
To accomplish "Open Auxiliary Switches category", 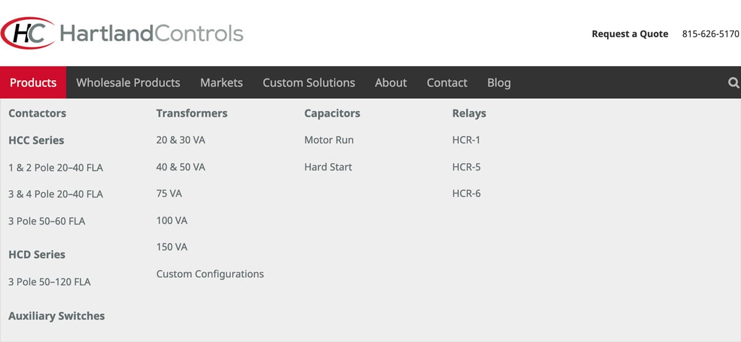I will click(x=57, y=316).
